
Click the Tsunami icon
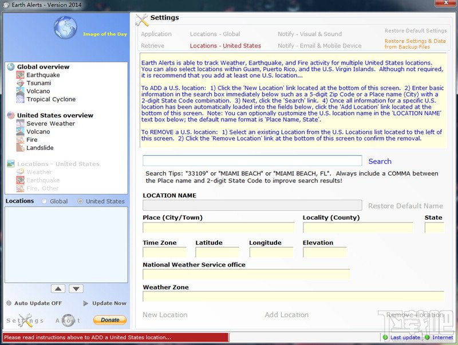20,83
